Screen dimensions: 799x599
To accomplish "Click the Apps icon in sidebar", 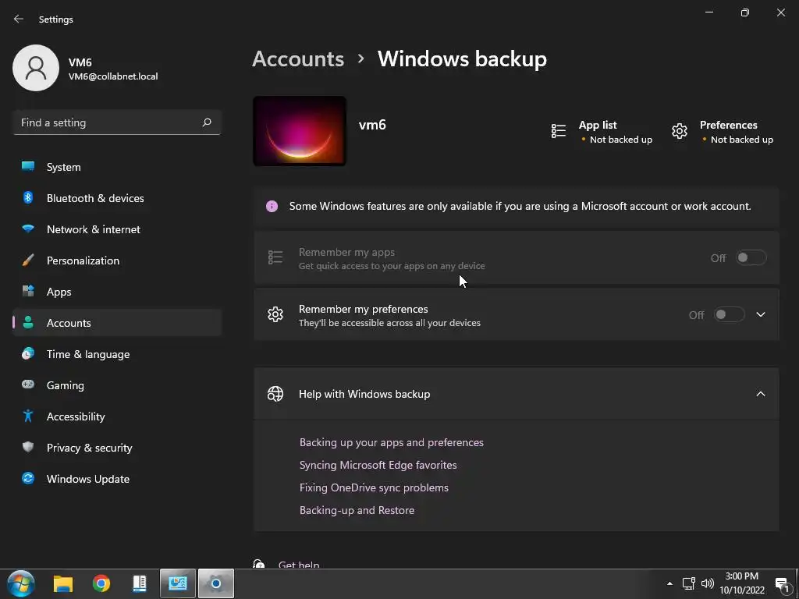I will tap(28, 292).
